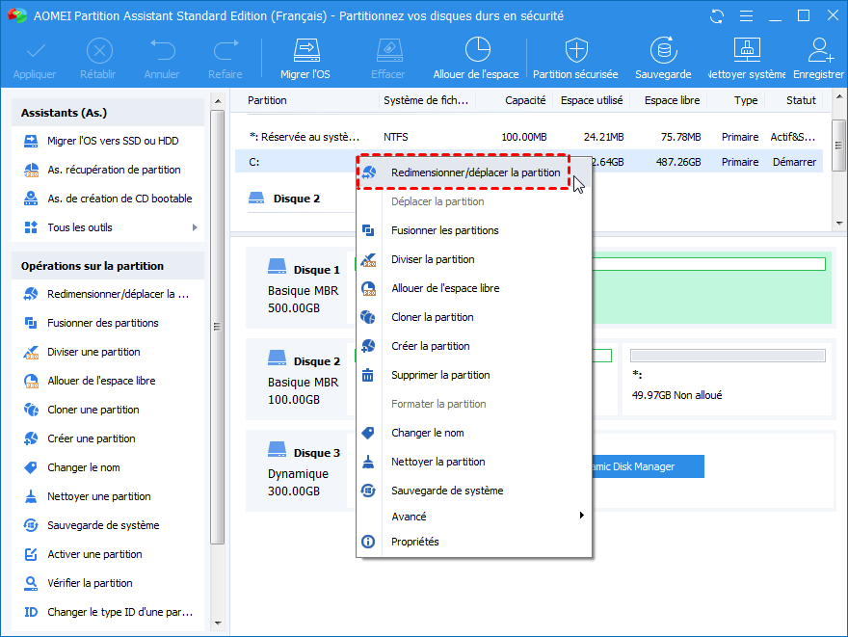The width and height of the screenshot is (848, 637).
Task: Select sidebar Redimensionner/déplacer la ... operation
Action: click(x=108, y=294)
